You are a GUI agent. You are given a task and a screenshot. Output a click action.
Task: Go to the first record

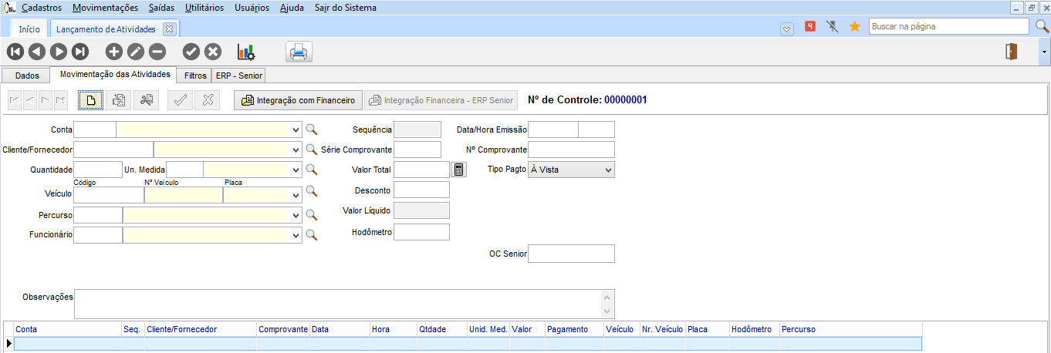click(15, 52)
